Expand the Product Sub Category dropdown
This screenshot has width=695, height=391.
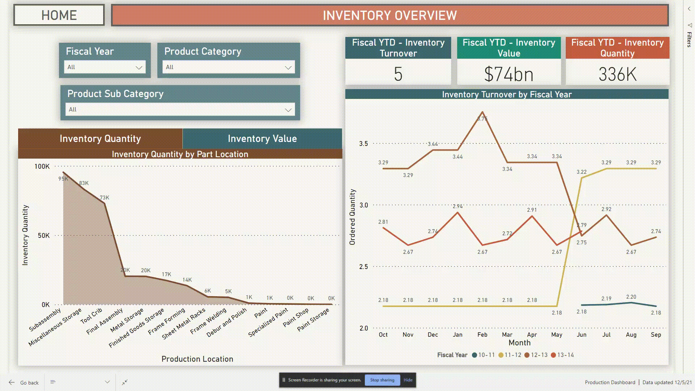coord(180,109)
